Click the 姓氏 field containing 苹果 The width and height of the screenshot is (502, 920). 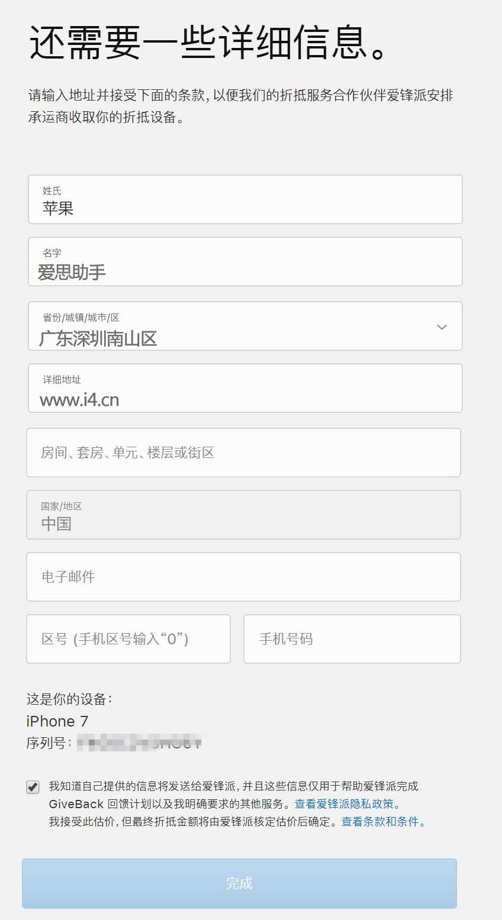(245, 199)
